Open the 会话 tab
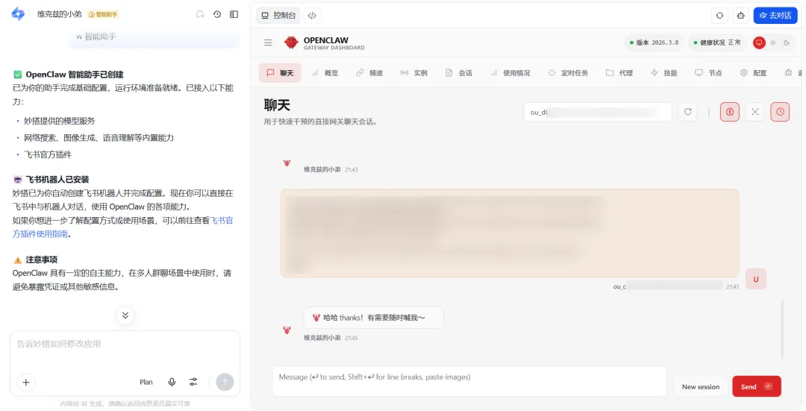Screen dimensions: 806x411 [x=458, y=73]
